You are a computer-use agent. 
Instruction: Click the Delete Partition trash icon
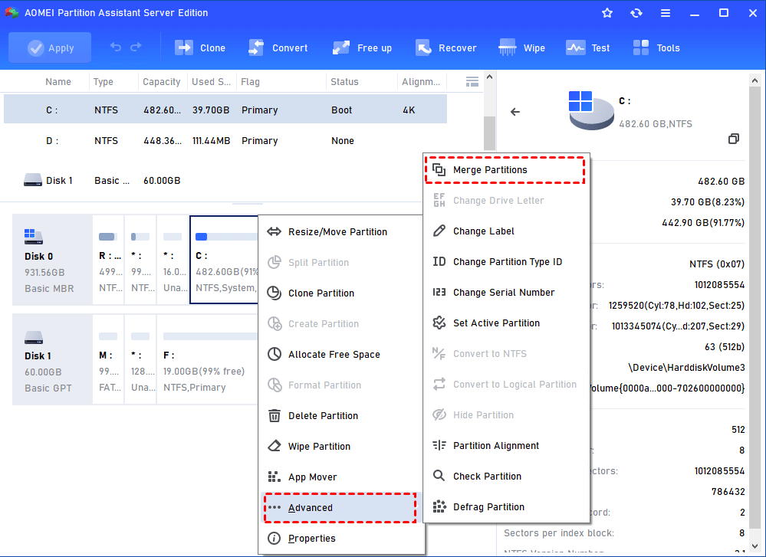(x=275, y=416)
